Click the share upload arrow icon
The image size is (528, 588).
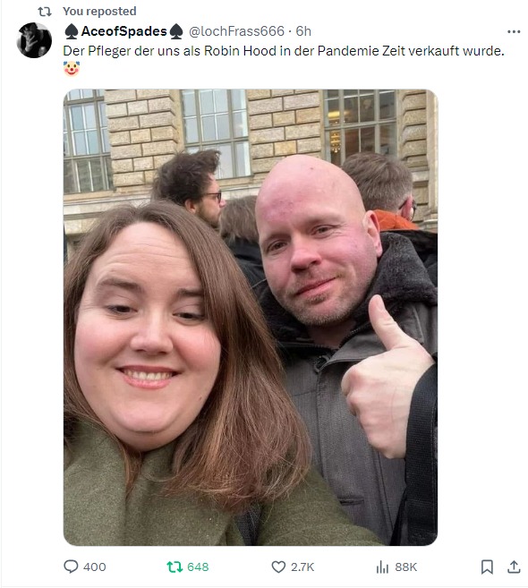coord(514,567)
